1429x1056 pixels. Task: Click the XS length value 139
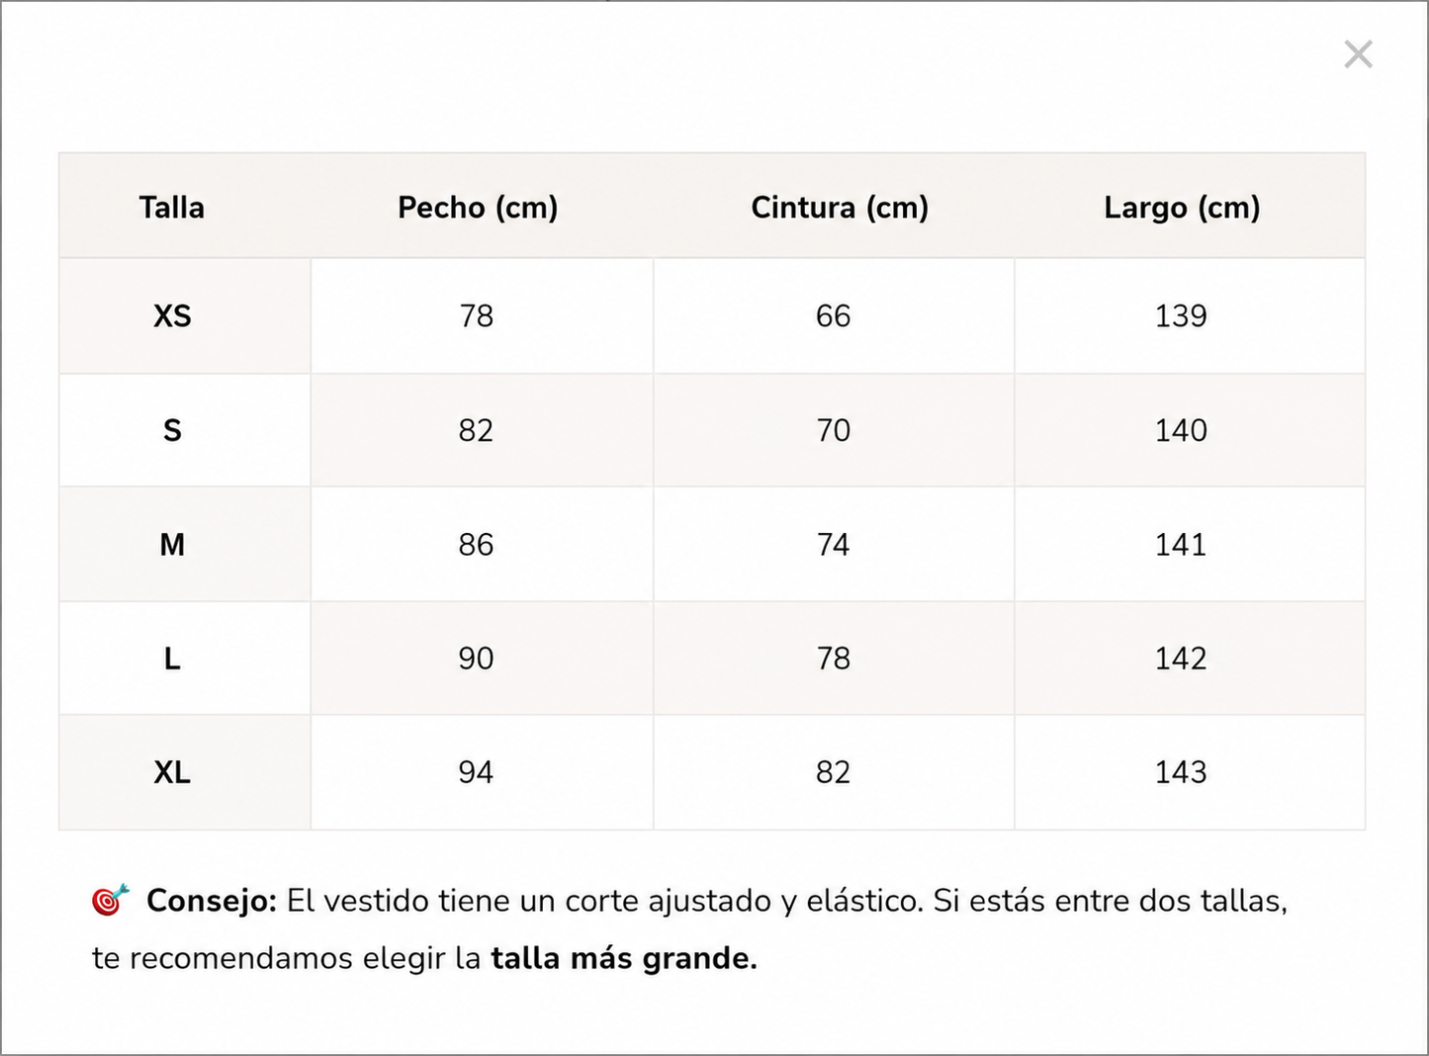coord(1181,316)
